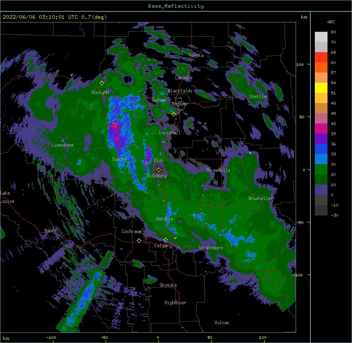Click the Base_Reflectivity title text
The height and width of the screenshot is (343, 352).
point(176,6)
